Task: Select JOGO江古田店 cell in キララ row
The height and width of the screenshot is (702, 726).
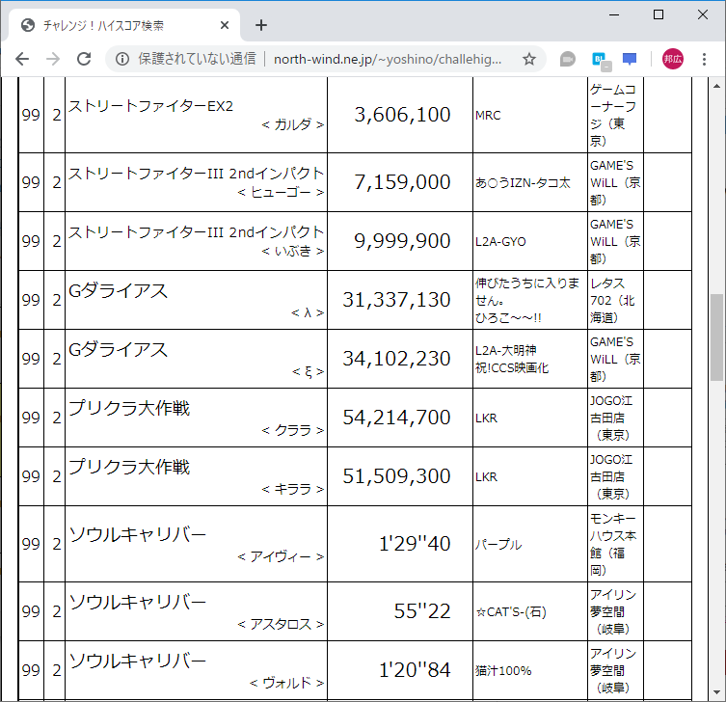Action: coord(615,476)
